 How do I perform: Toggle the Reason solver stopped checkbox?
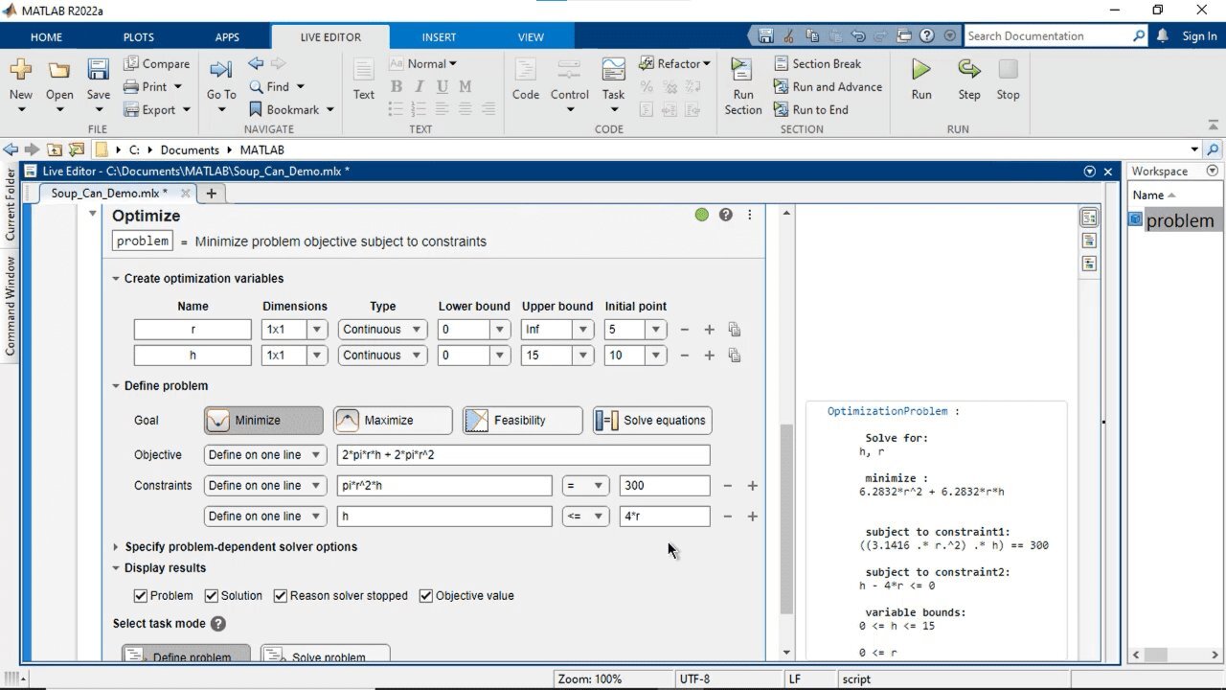click(x=281, y=596)
